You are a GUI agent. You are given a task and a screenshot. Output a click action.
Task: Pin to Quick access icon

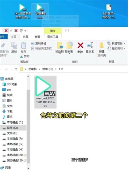pos(3,45)
